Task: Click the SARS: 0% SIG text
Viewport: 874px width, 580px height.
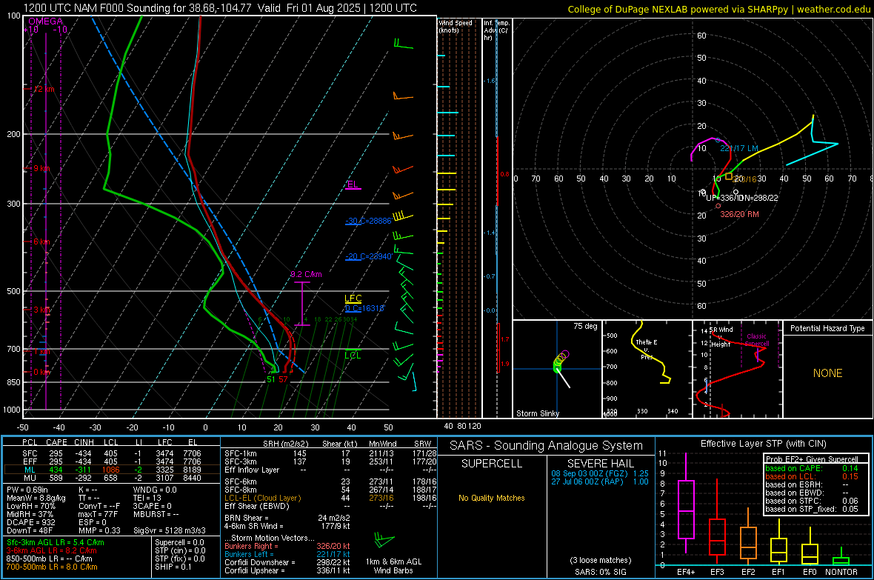Action: 600,572
